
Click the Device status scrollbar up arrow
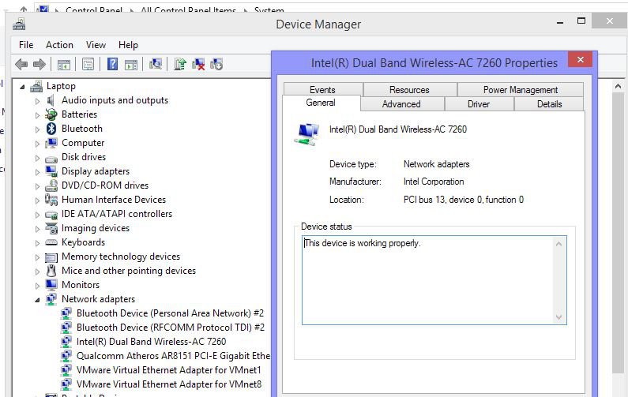coord(559,243)
